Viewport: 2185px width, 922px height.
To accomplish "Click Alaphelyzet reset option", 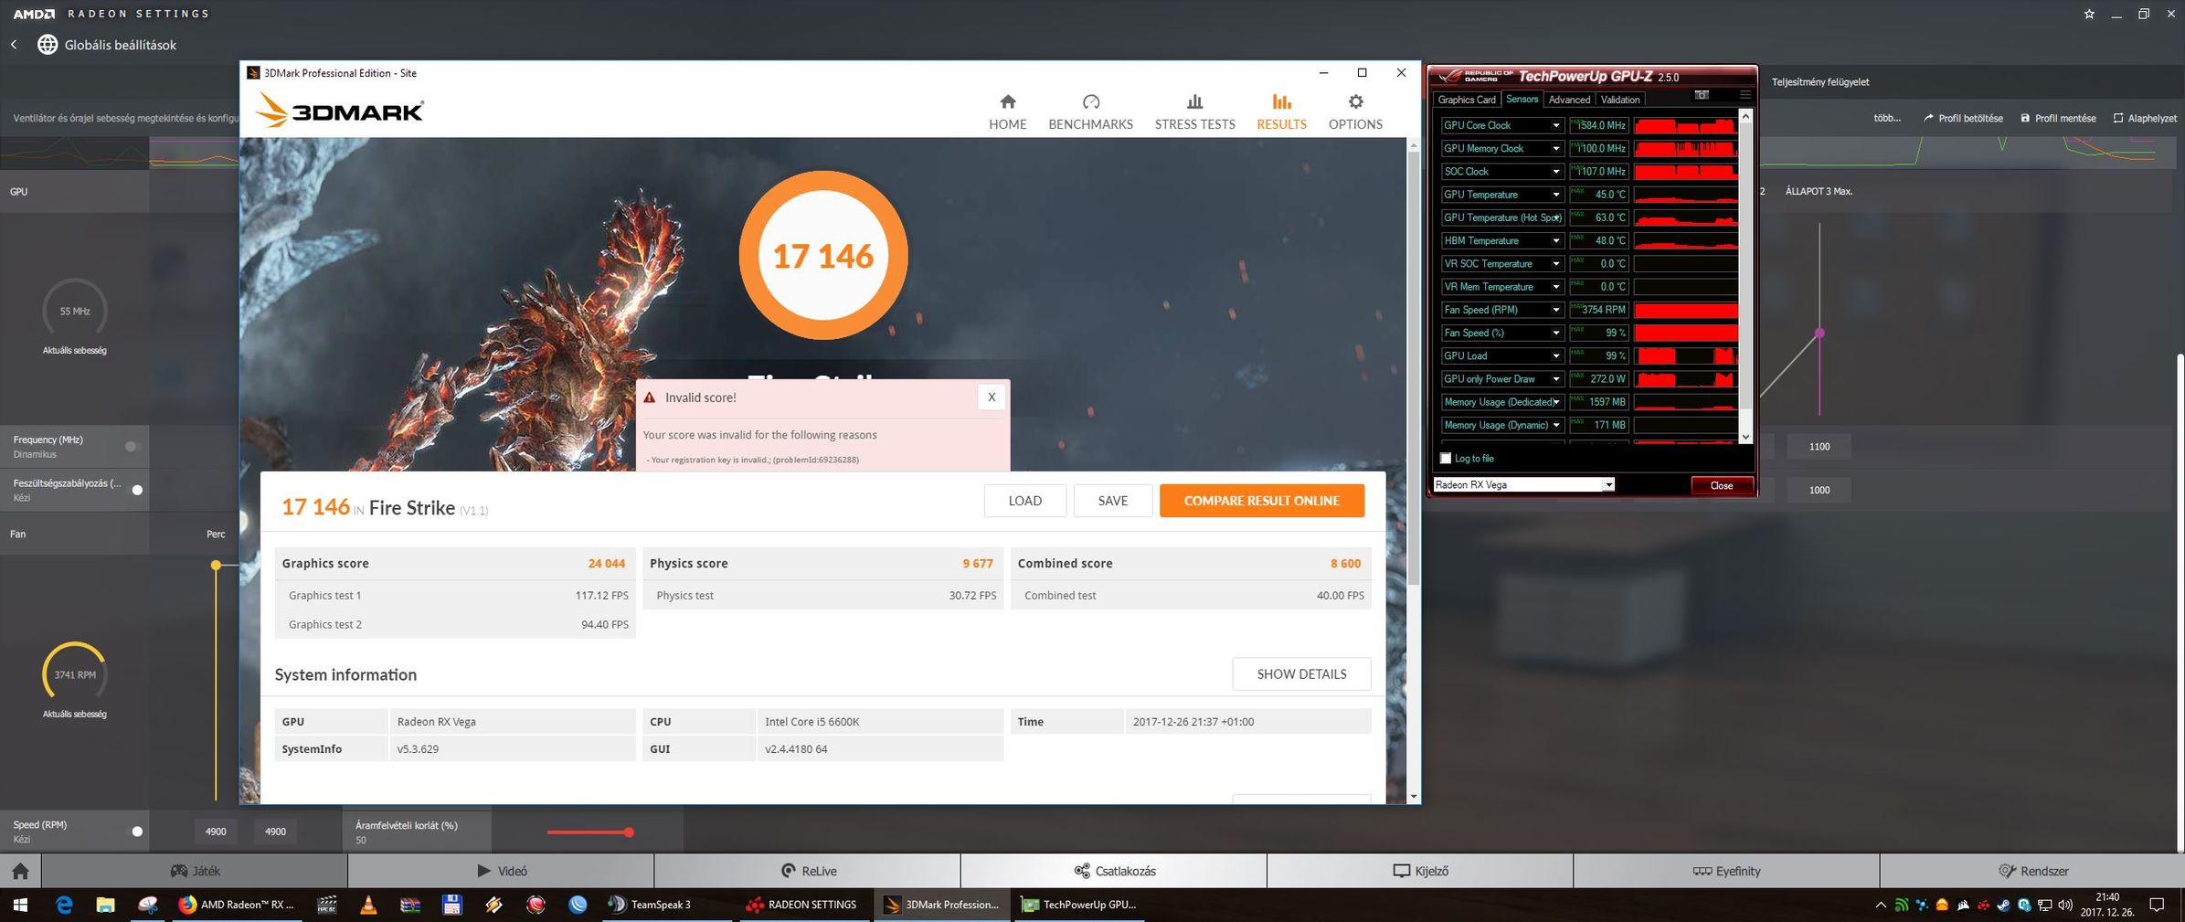I will [2144, 118].
